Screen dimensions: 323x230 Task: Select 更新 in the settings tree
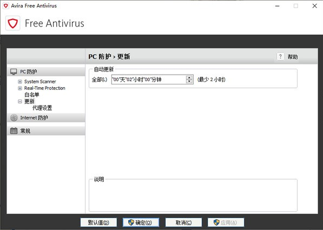click(29, 101)
